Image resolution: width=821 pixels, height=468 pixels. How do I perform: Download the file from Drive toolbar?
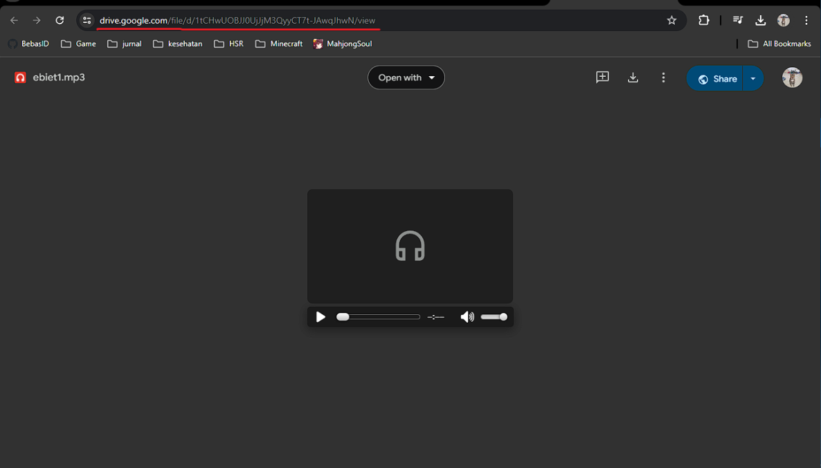tap(633, 78)
